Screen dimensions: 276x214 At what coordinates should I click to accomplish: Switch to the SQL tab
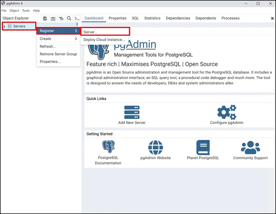135,18
